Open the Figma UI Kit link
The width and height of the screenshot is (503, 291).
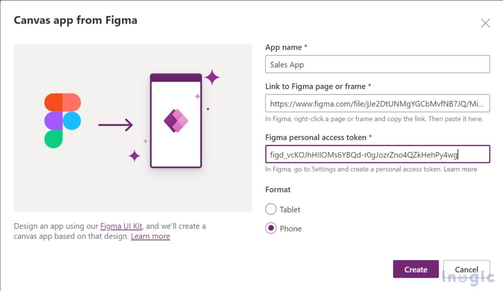coord(121,226)
